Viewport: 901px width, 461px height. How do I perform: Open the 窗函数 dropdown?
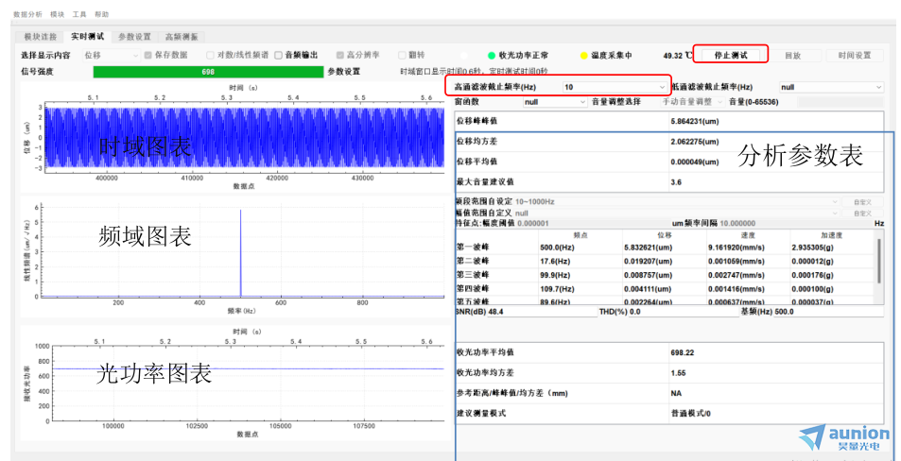555,102
